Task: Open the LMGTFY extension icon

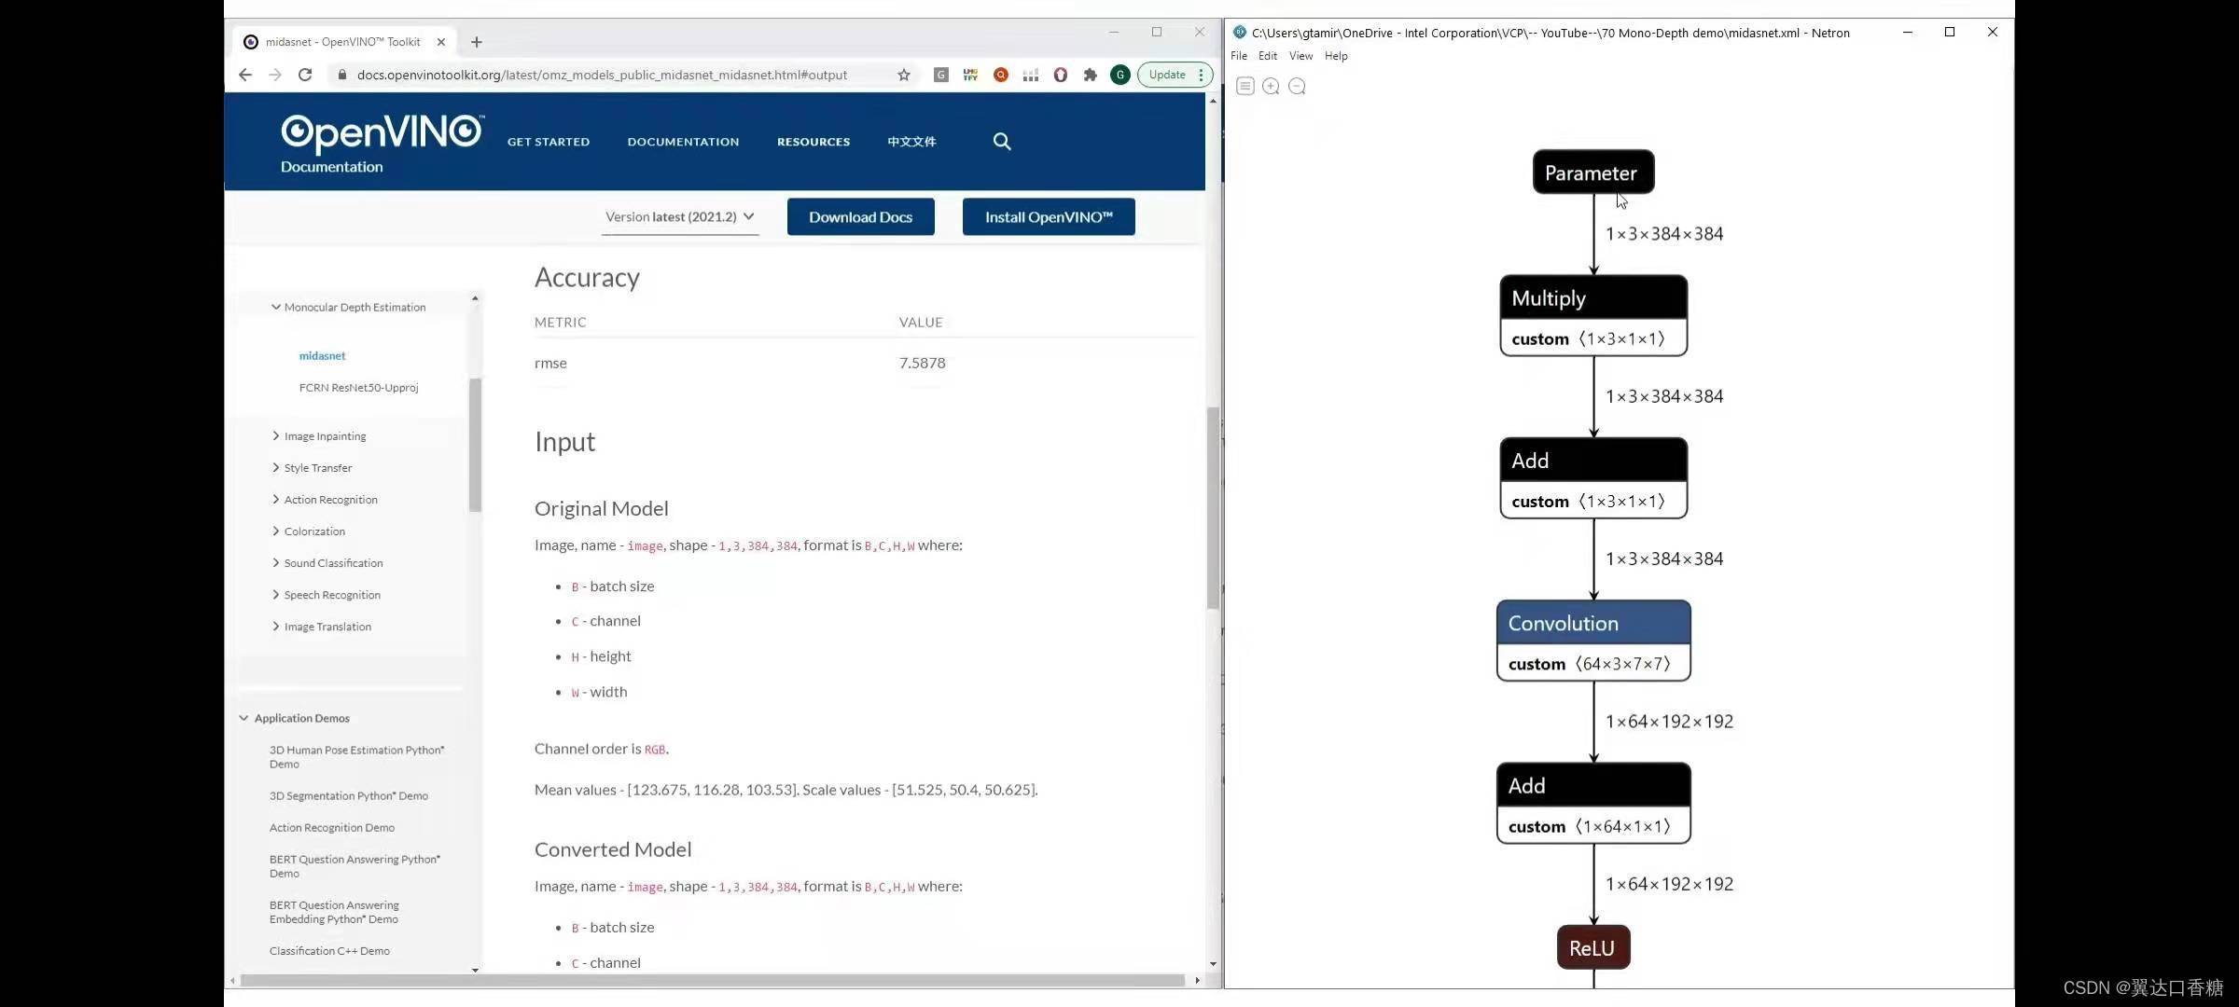Action: (x=971, y=75)
